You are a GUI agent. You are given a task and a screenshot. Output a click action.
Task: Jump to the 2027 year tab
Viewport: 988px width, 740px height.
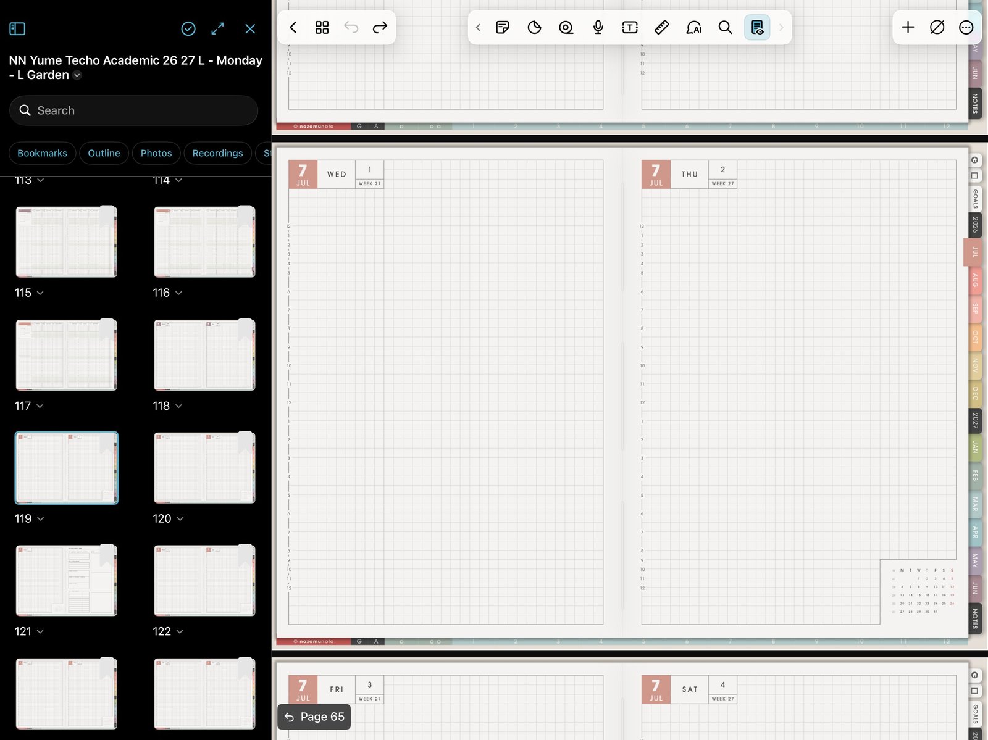(x=975, y=420)
